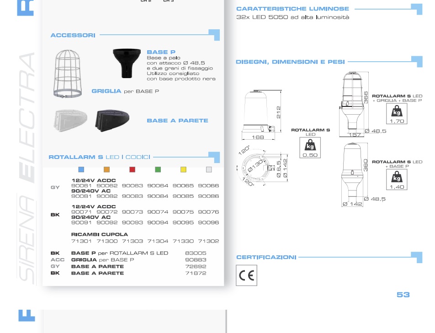The width and height of the screenshot is (435, 333).
Task: Click the yellow color square in codes table
Action: tap(183, 169)
